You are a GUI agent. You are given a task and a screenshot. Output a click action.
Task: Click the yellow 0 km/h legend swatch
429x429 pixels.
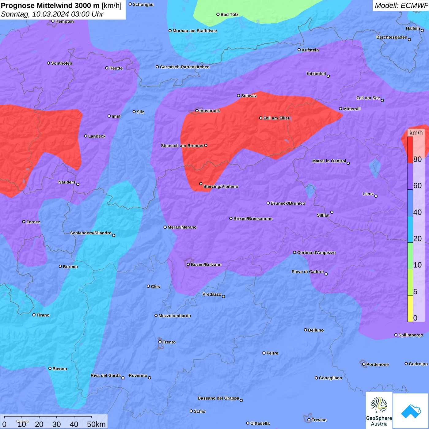tap(410, 309)
